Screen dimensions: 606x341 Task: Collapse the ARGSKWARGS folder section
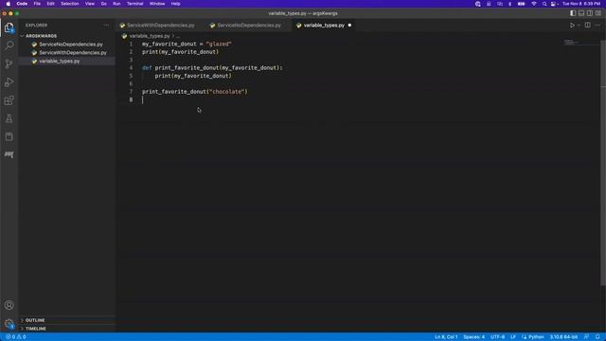41,36
